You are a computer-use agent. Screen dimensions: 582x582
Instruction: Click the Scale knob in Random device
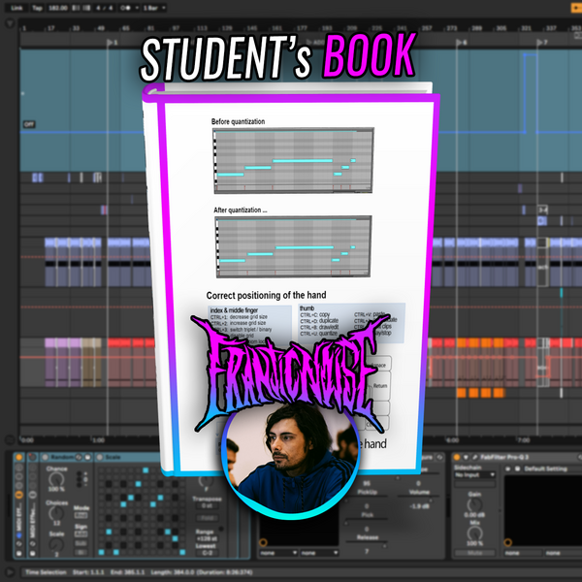pyautogui.click(x=56, y=544)
